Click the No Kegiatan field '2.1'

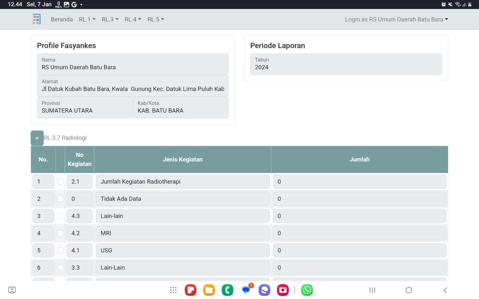click(x=79, y=182)
